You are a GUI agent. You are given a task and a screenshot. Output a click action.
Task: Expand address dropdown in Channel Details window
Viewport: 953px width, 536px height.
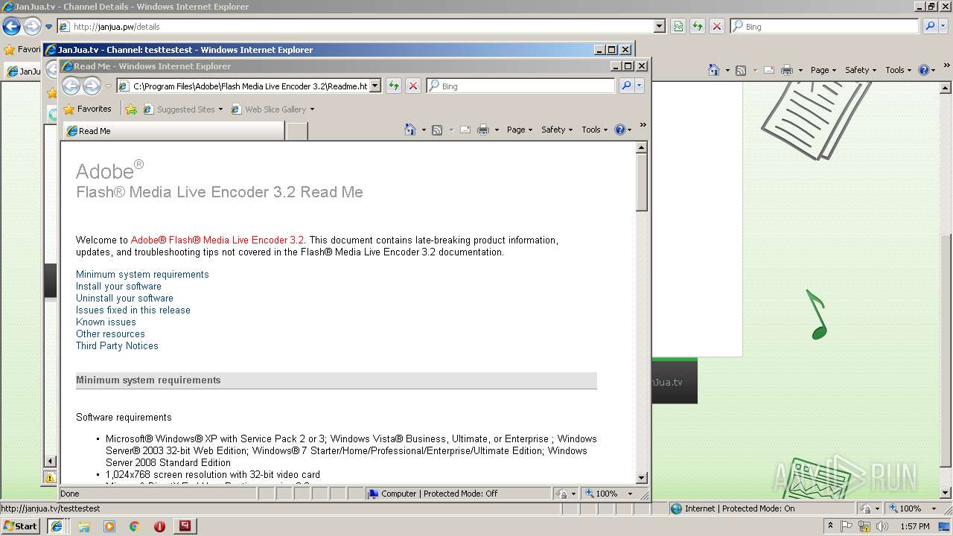click(x=660, y=26)
